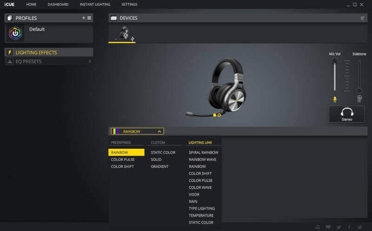Open the Home tab
The height and width of the screenshot is (231, 372).
click(x=31, y=4)
